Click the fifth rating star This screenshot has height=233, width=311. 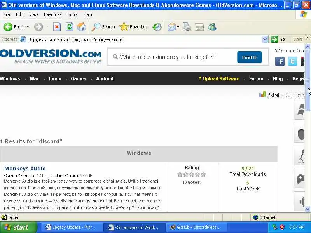(203, 174)
